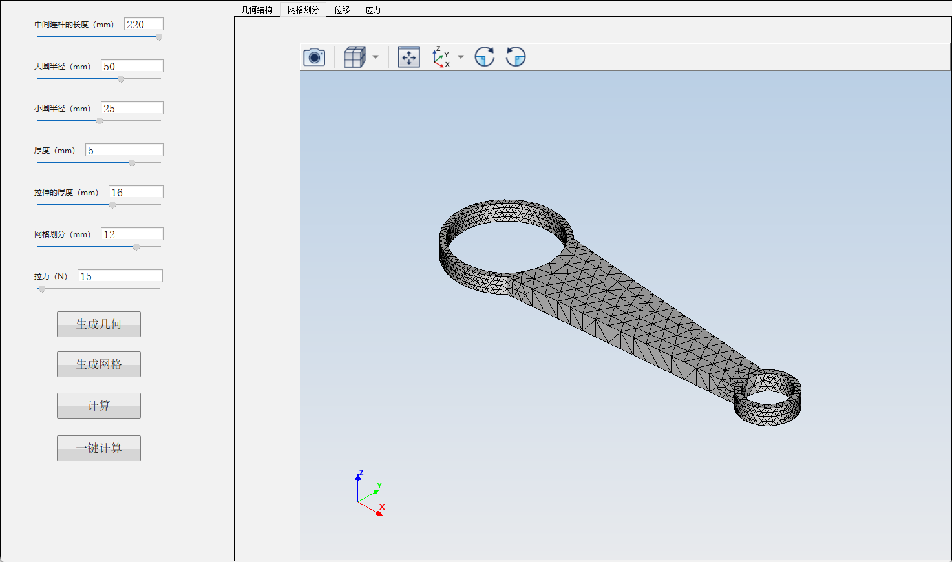Rotate the view clockwise

pos(484,57)
